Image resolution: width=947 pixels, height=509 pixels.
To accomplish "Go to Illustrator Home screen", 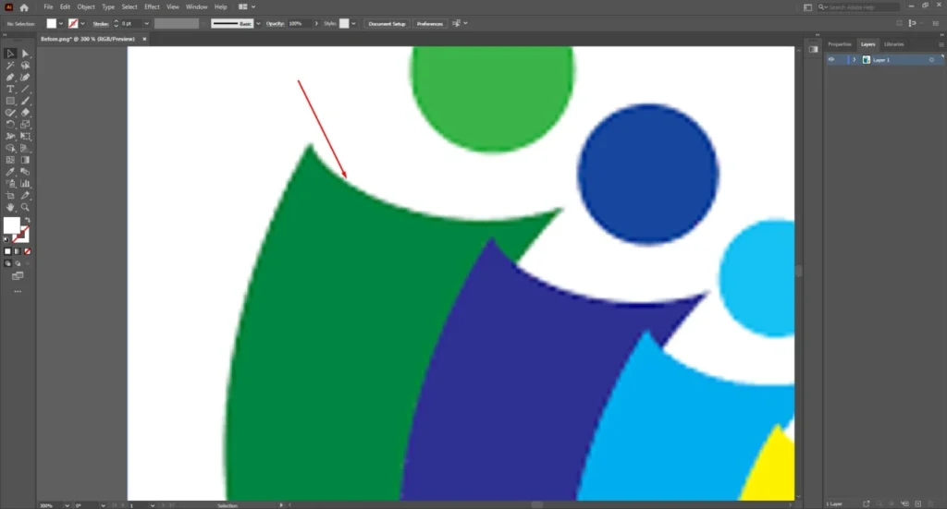I will (23, 7).
